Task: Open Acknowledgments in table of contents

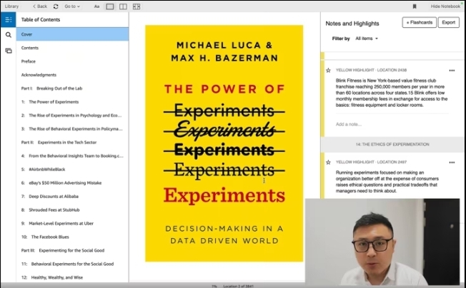Action: pos(72,75)
